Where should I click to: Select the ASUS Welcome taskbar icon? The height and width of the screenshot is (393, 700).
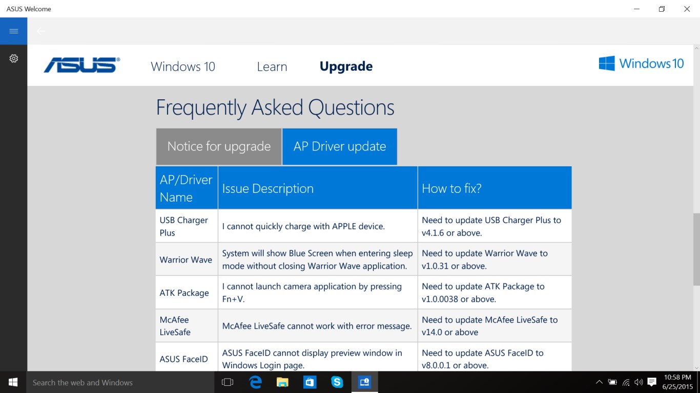364,382
